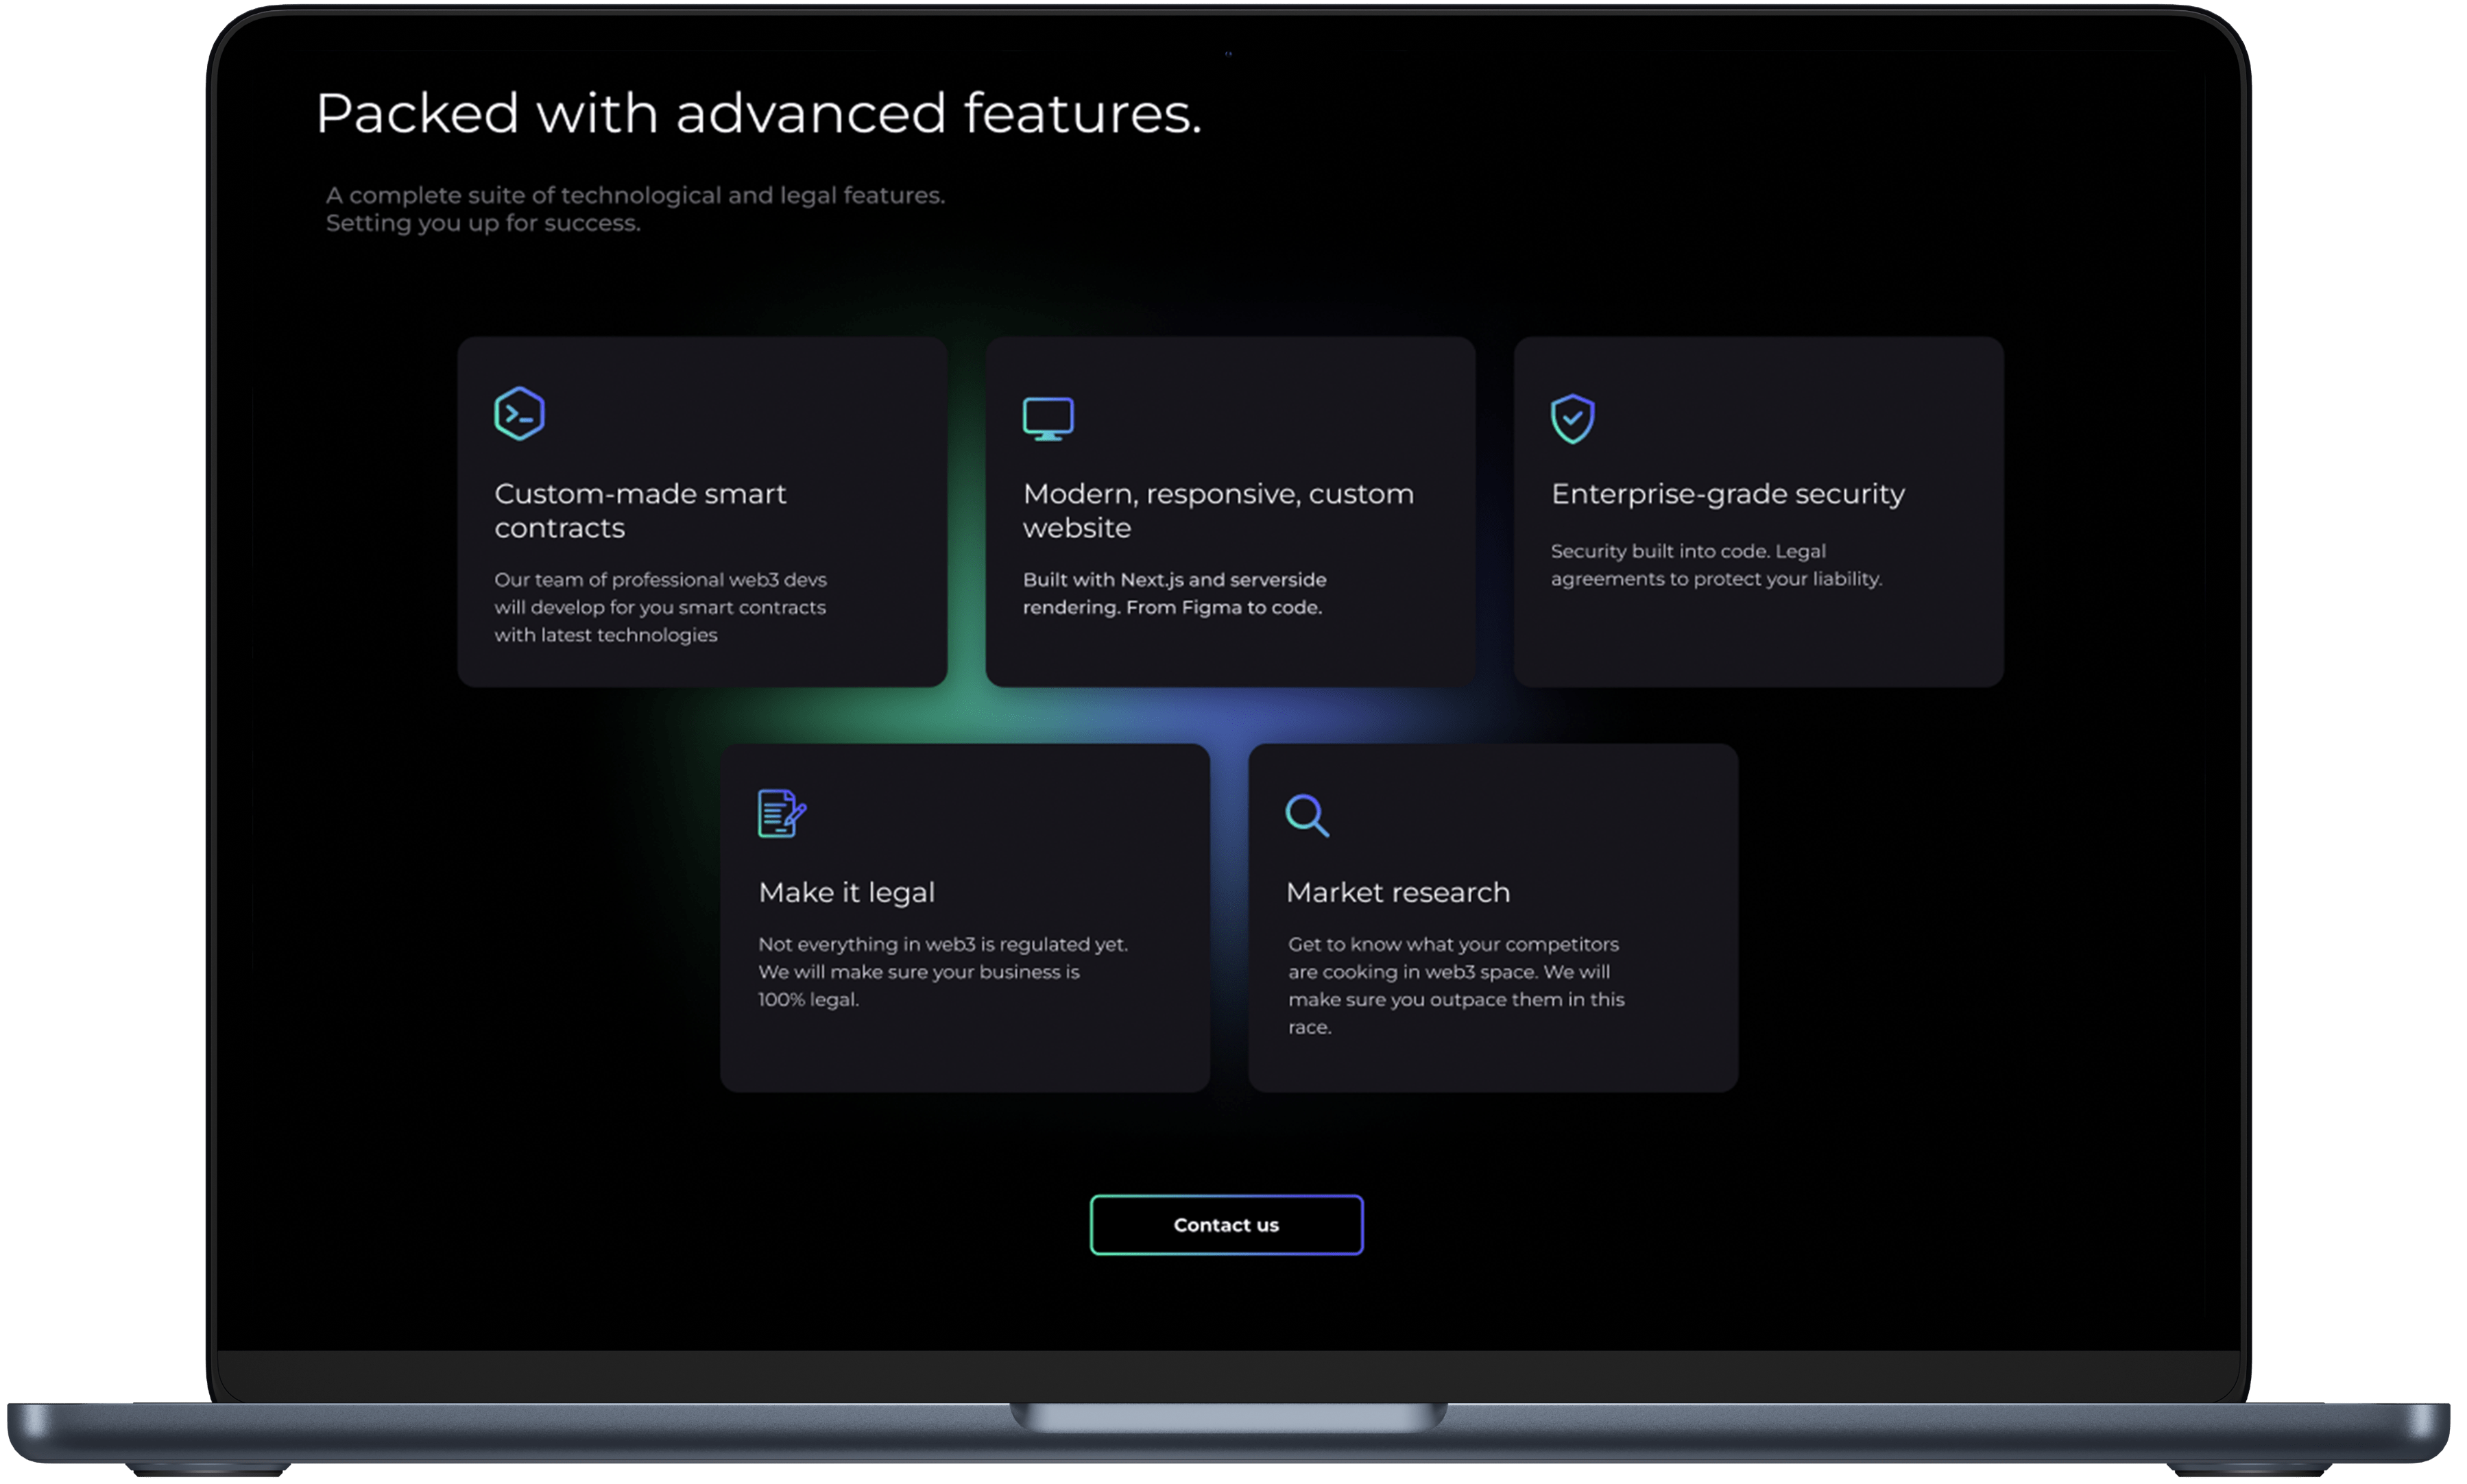Select the 100% legal paragraph
The width and height of the screenshot is (2467, 1484).
(x=942, y=971)
